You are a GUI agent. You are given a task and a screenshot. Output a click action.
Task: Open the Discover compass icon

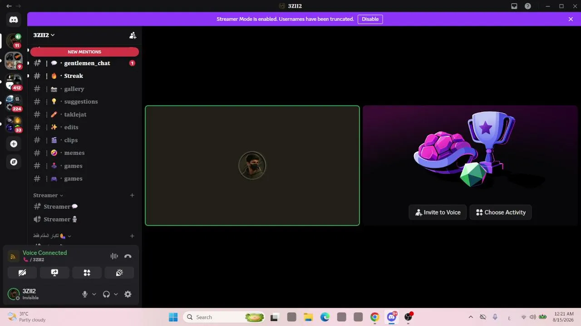[14, 162]
